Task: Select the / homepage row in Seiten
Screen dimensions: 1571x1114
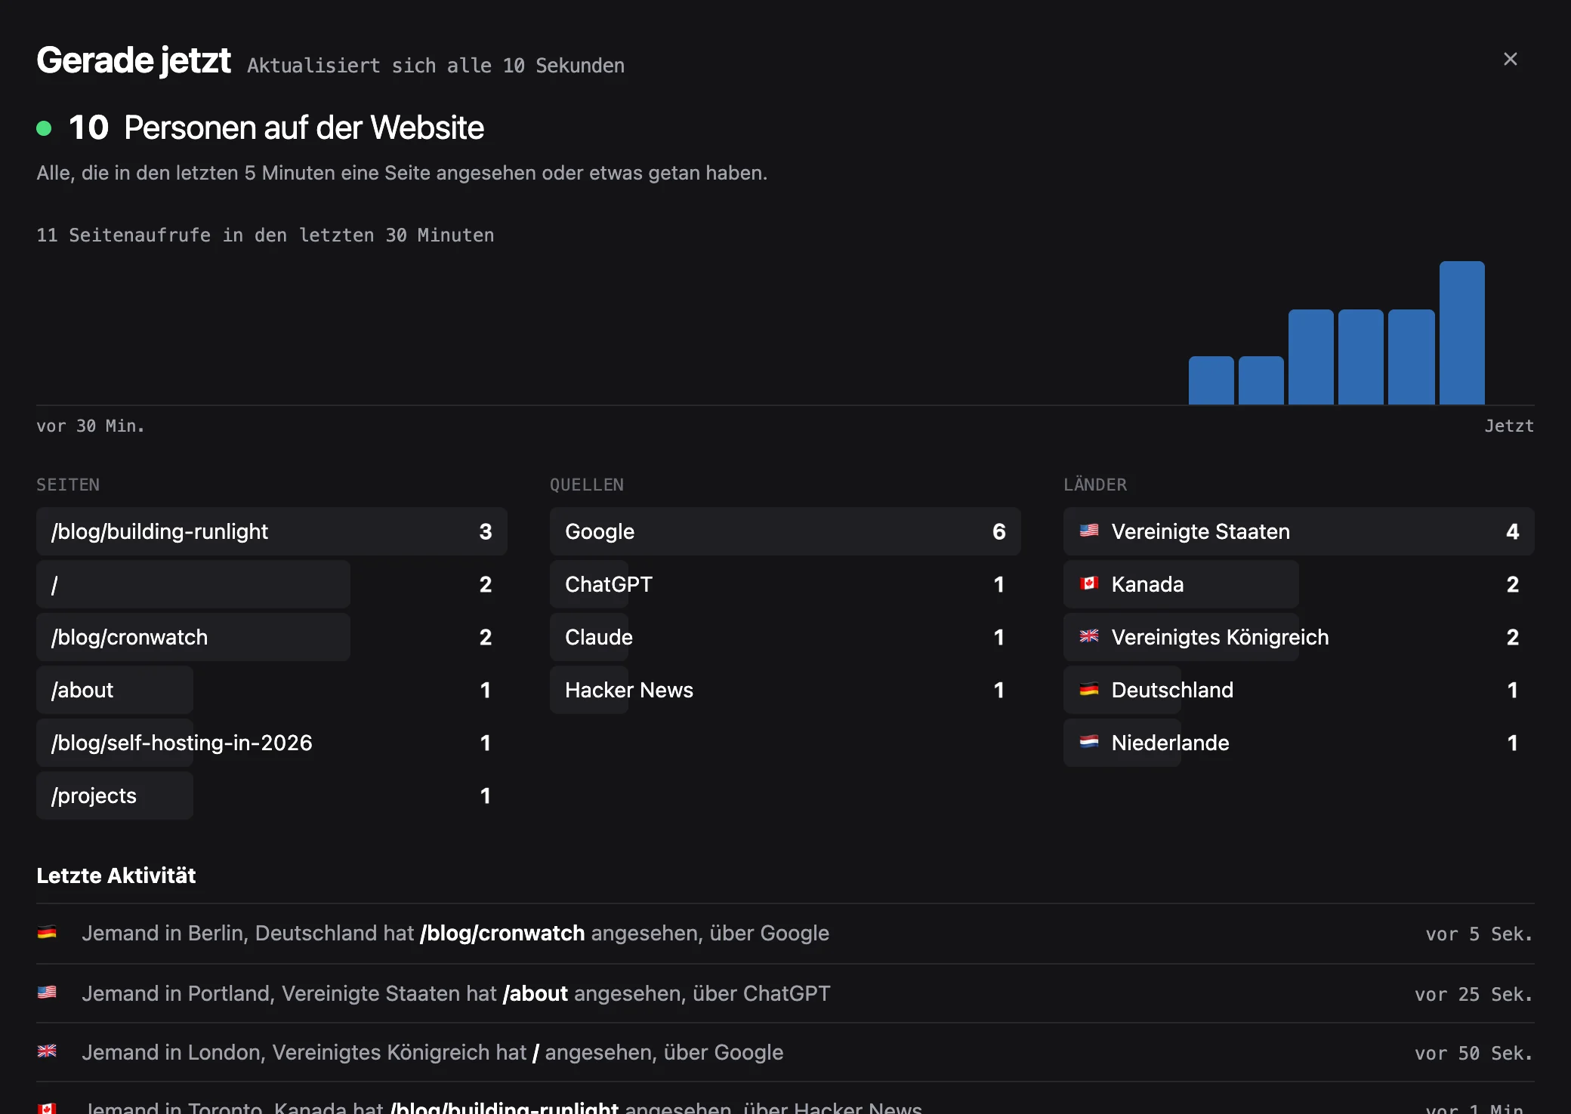Action: [x=272, y=584]
